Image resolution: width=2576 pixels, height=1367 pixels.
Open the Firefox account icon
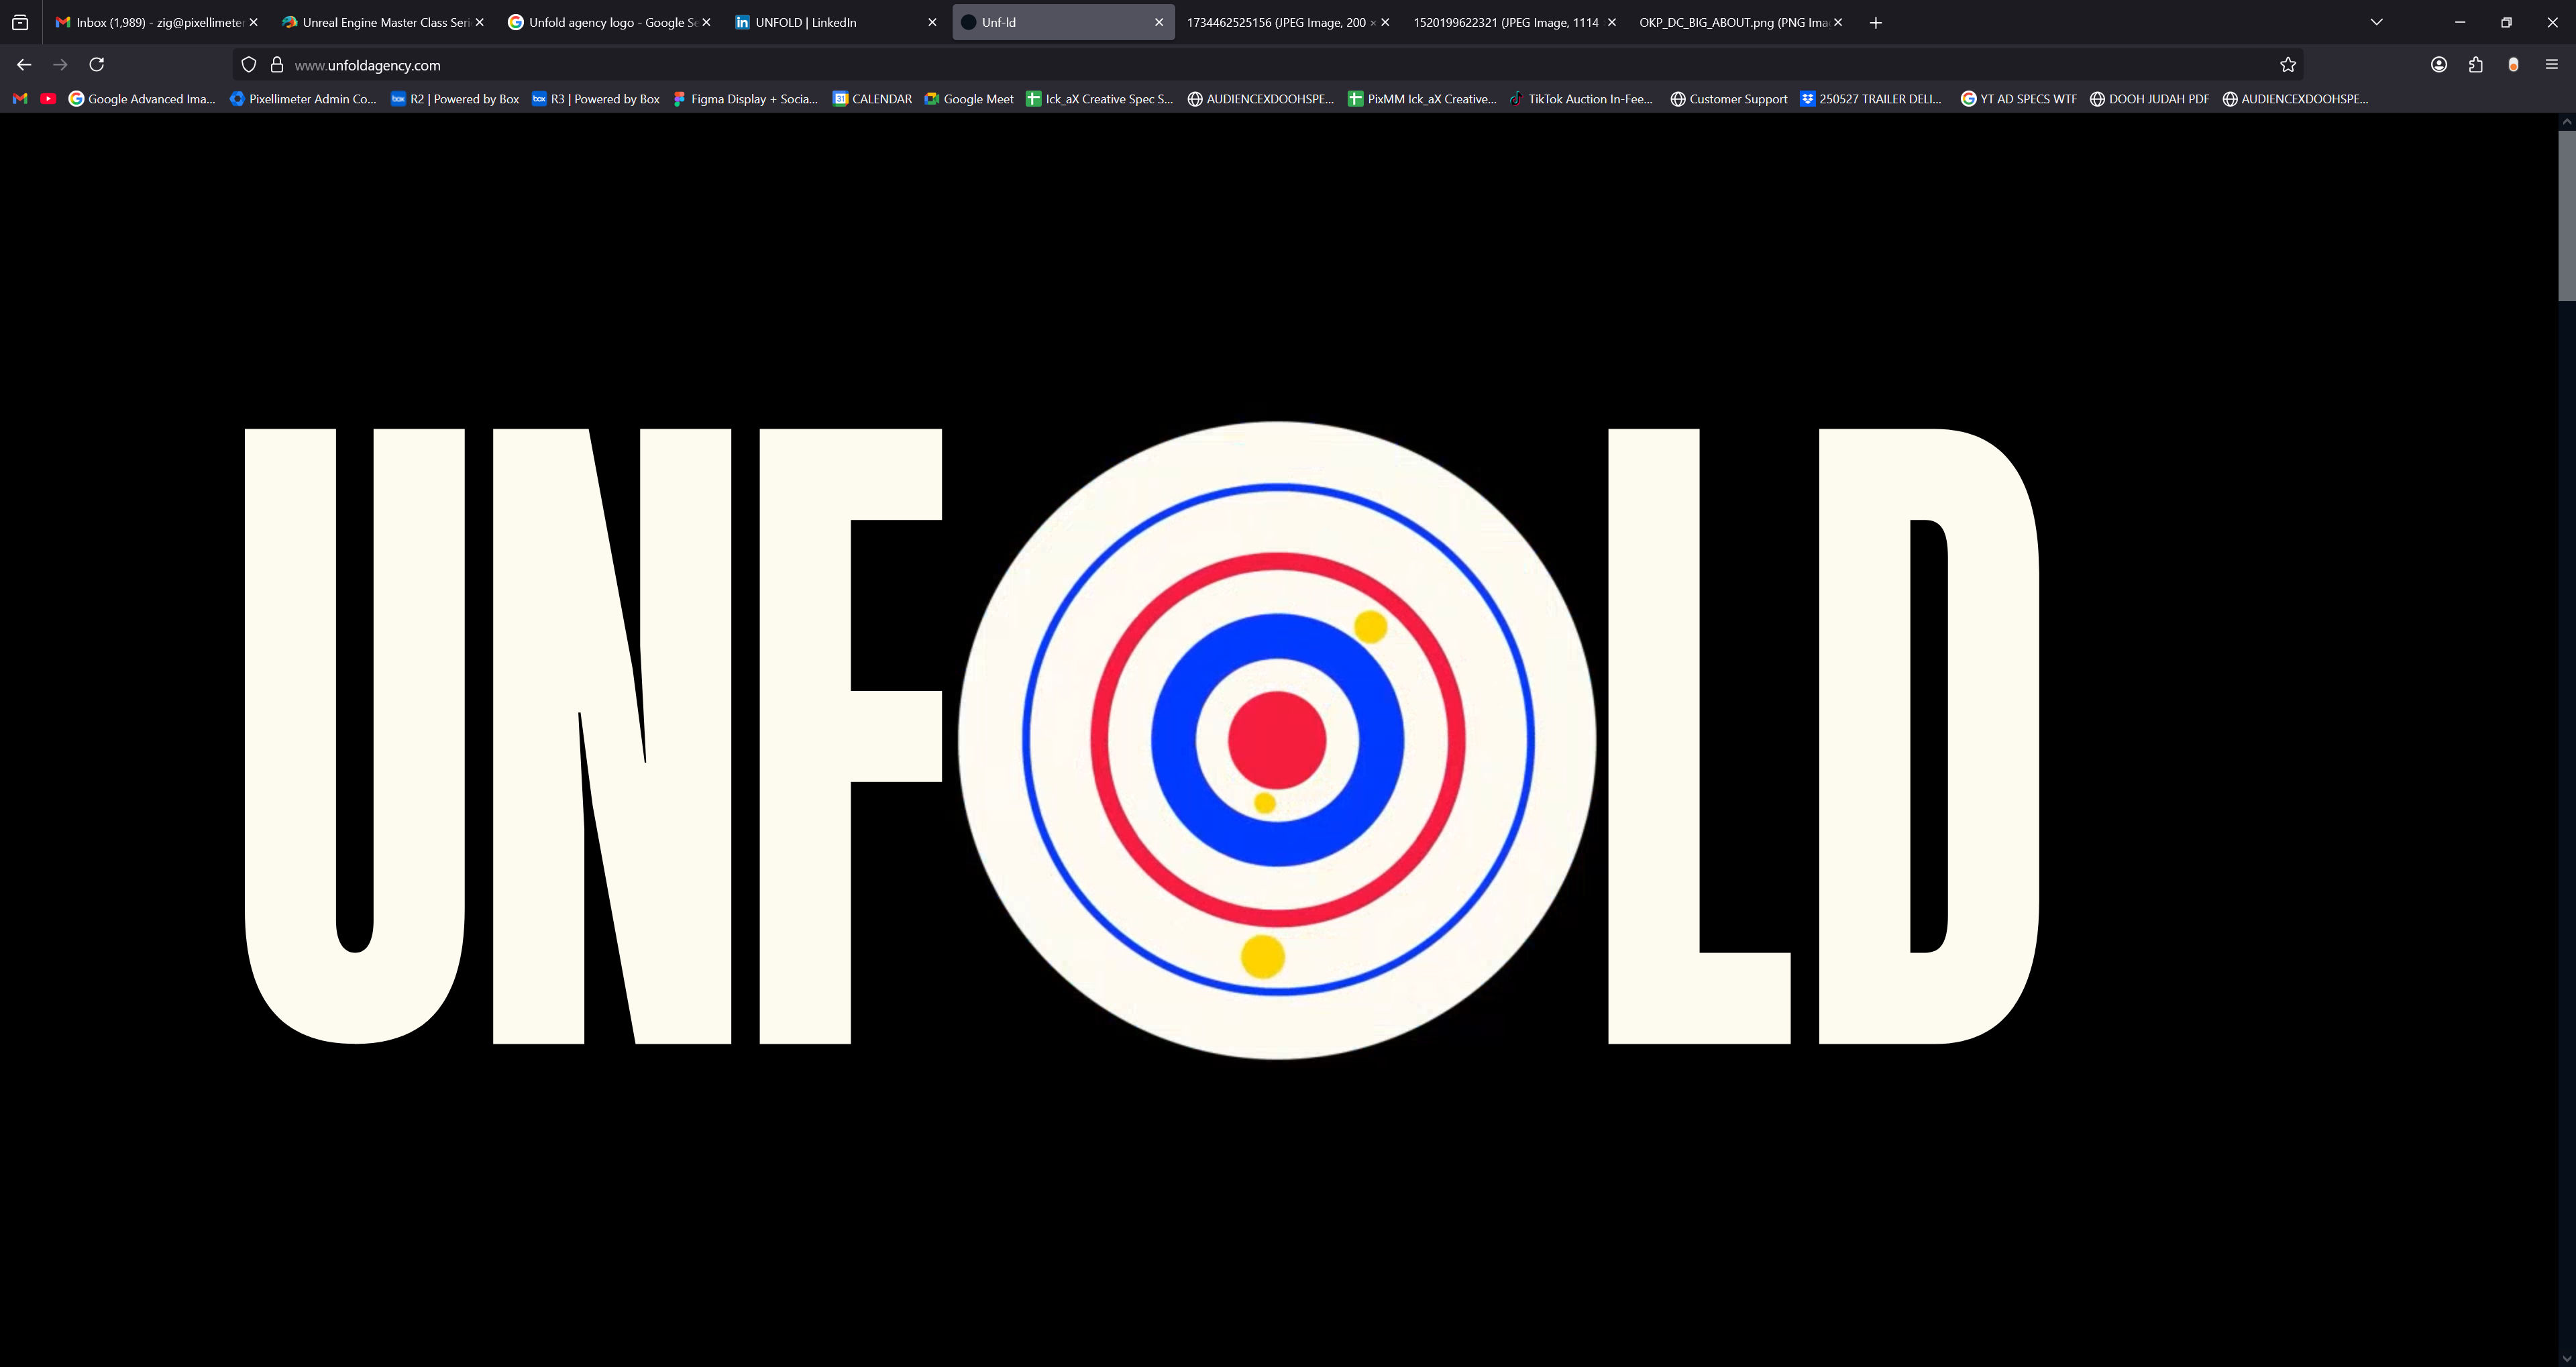click(x=2439, y=65)
